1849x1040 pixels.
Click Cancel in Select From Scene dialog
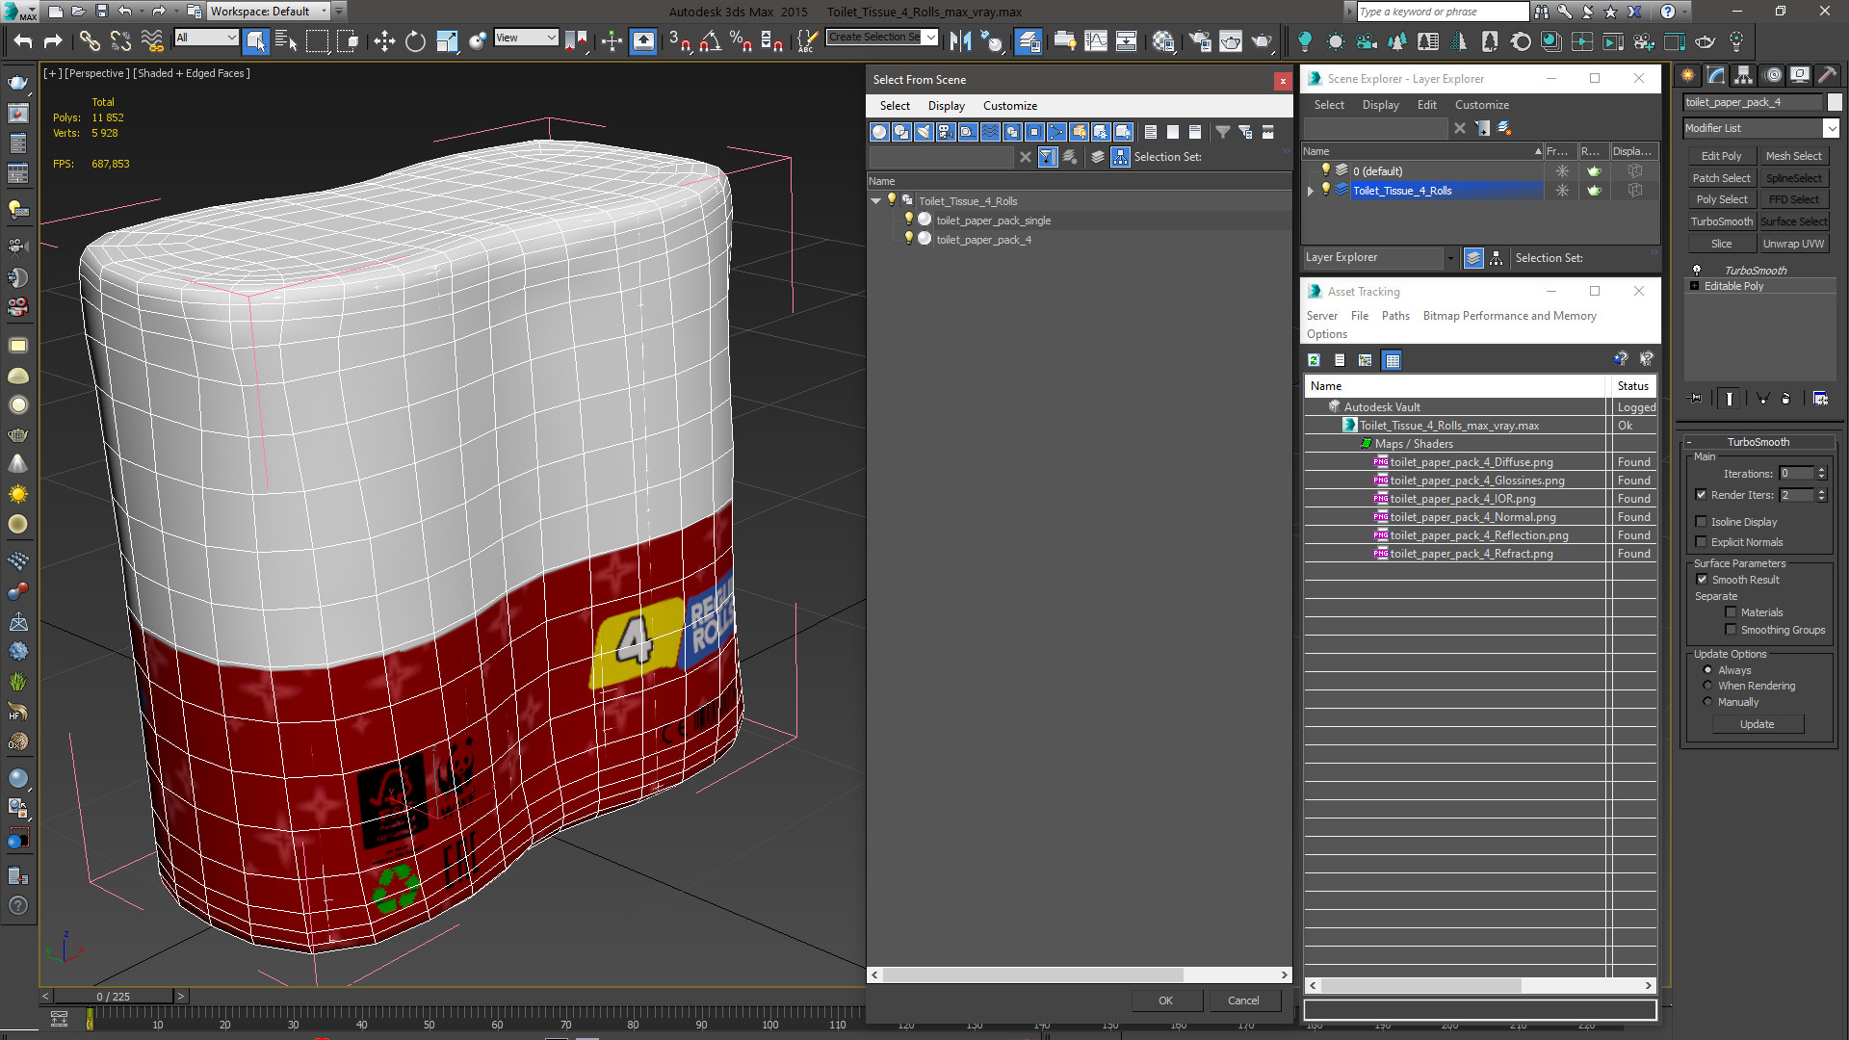[x=1243, y=1001]
